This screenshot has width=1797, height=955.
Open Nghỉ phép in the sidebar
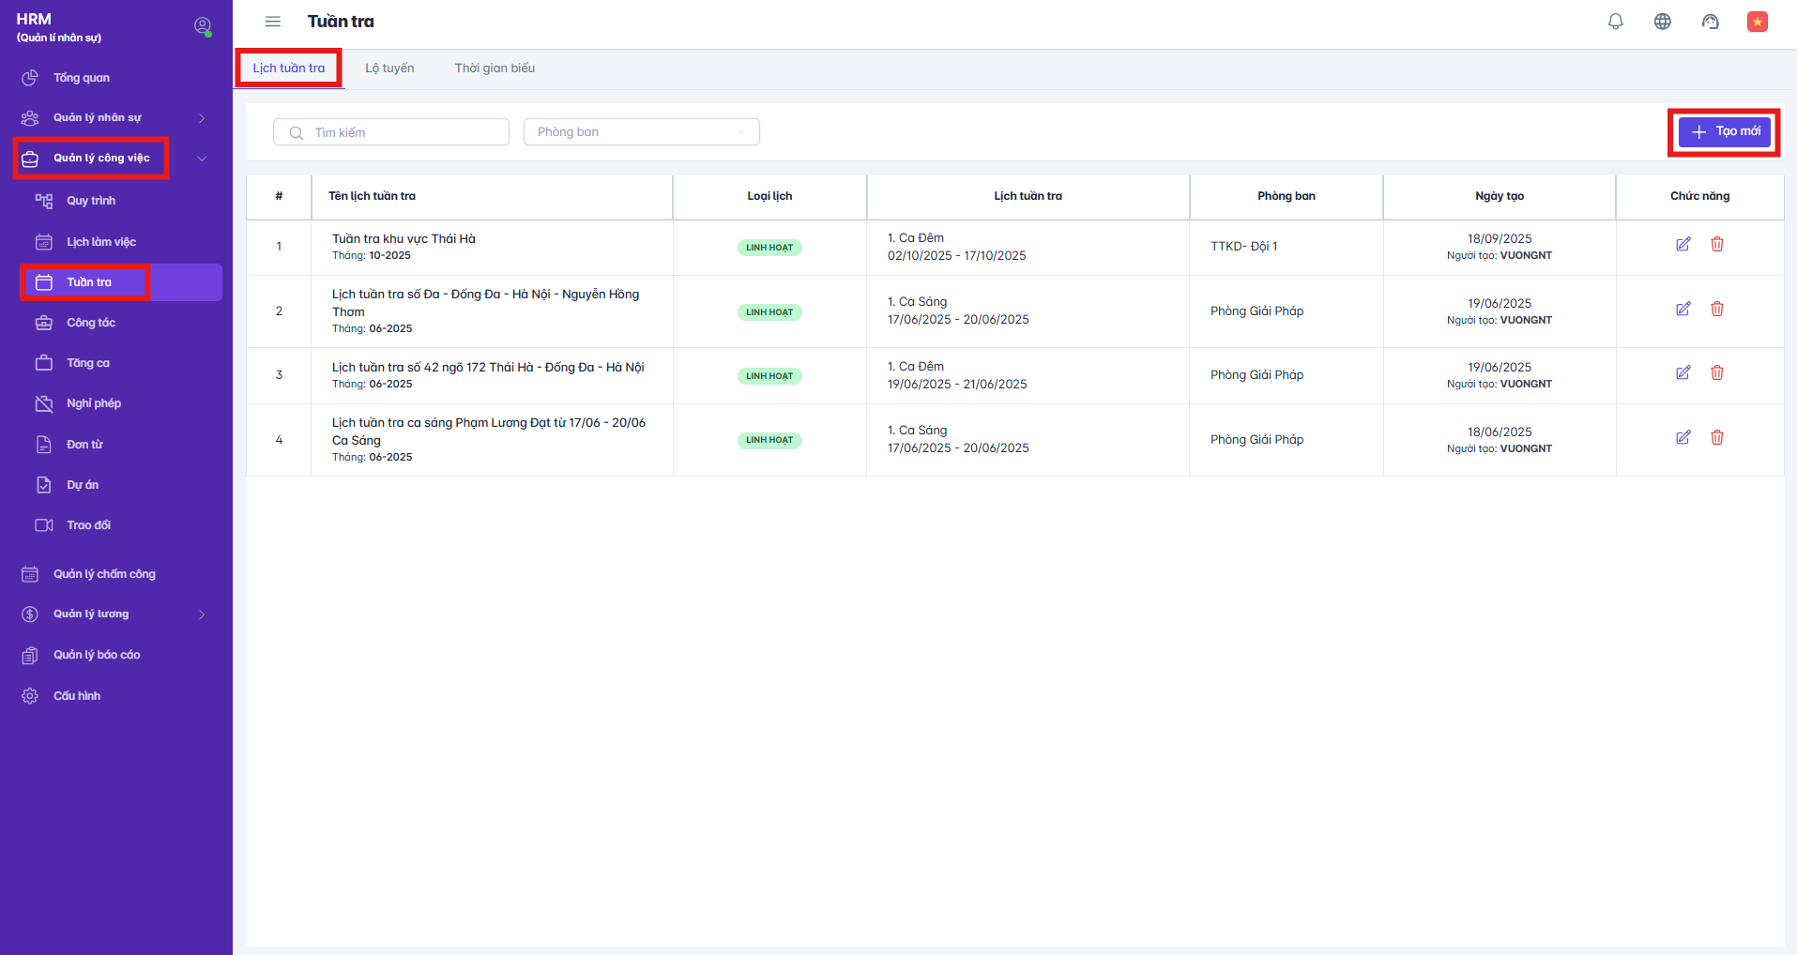coord(94,403)
